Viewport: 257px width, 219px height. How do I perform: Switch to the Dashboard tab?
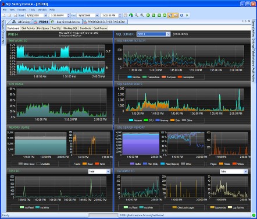point(13,29)
